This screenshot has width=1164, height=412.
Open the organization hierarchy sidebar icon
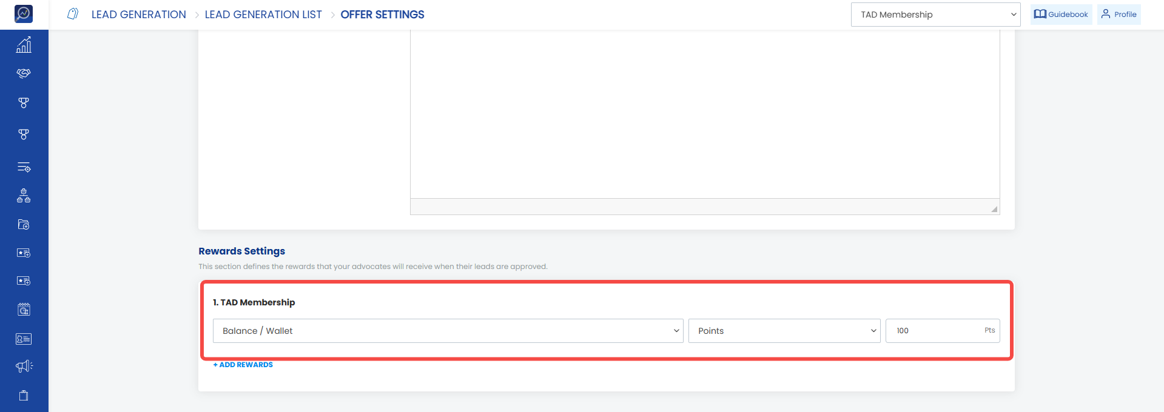24,196
